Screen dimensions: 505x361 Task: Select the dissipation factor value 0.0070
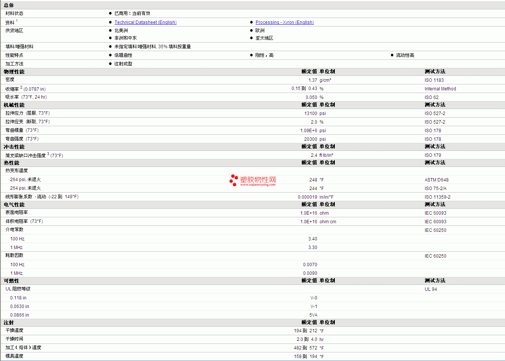click(x=310, y=265)
